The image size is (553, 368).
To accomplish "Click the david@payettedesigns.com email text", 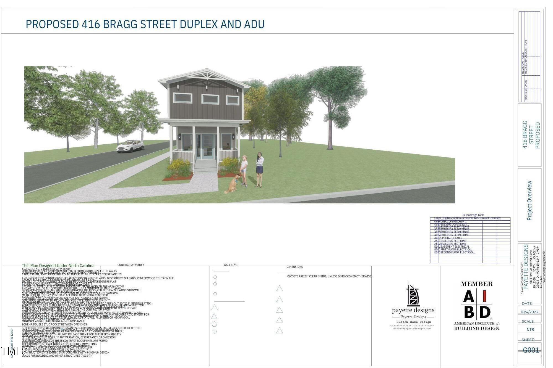I will point(412,329).
